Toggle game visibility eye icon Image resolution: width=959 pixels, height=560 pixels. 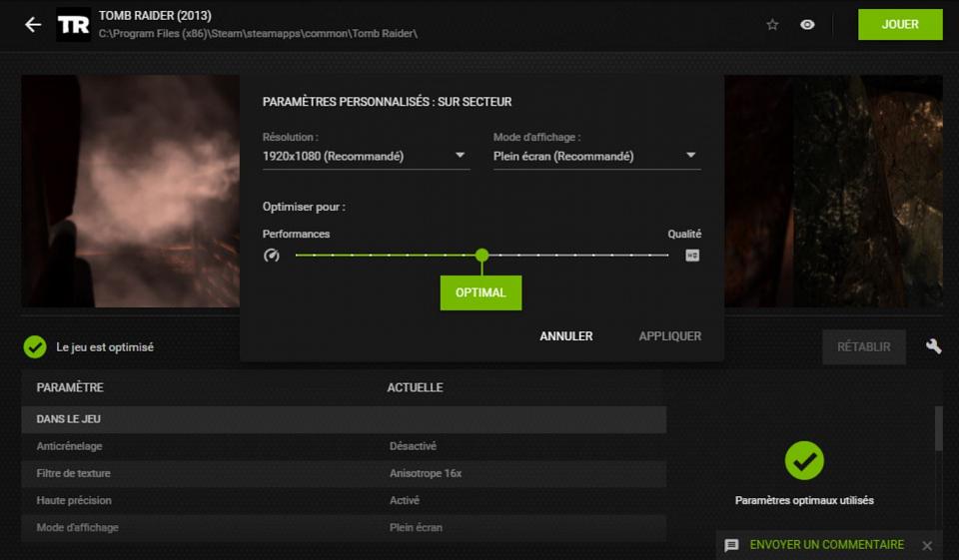click(x=807, y=25)
